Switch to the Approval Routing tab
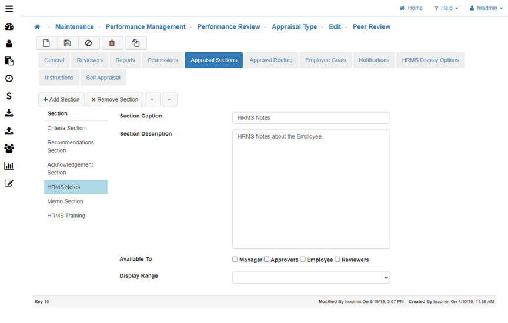The image size is (508, 323). [270, 60]
